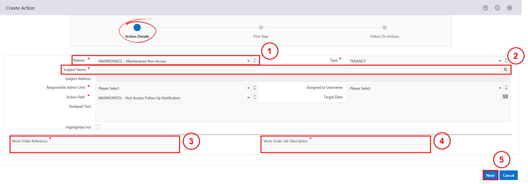Viewport: 528px width, 184px height.
Task: Expand the Type dropdown list
Action: tap(506, 61)
